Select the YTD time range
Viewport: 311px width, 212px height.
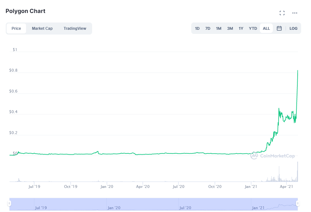tap(253, 28)
